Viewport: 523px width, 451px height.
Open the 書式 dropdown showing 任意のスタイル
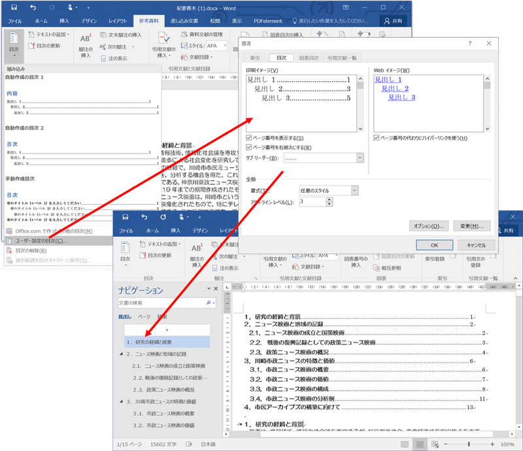click(x=354, y=190)
